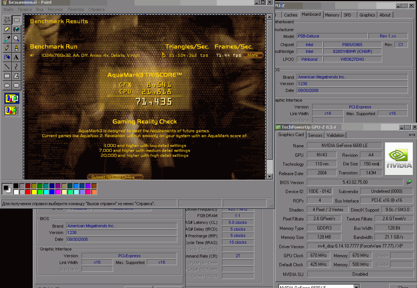Click the GPU Clock 670 MHz field
The height and width of the screenshot is (288, 417).
(319, 255)
